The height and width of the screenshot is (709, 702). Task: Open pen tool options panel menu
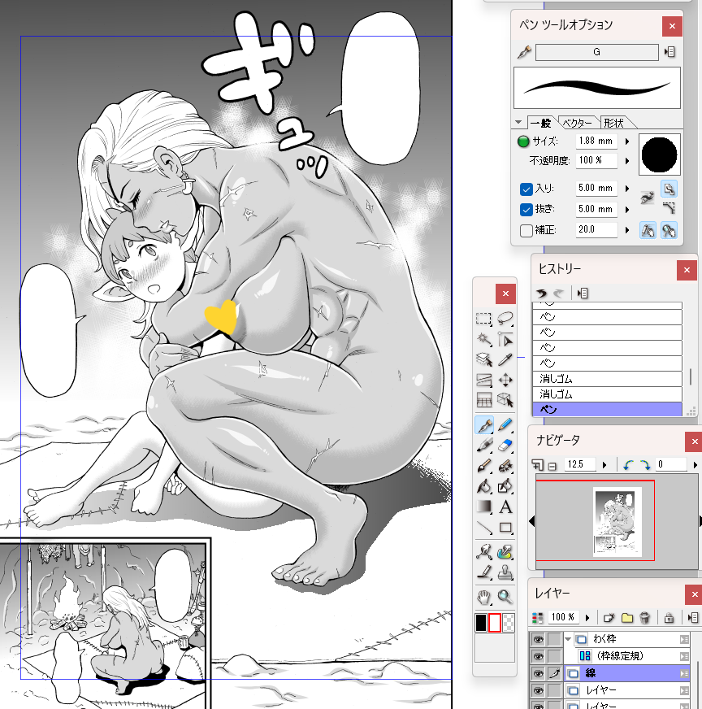(x=670, y=52)
